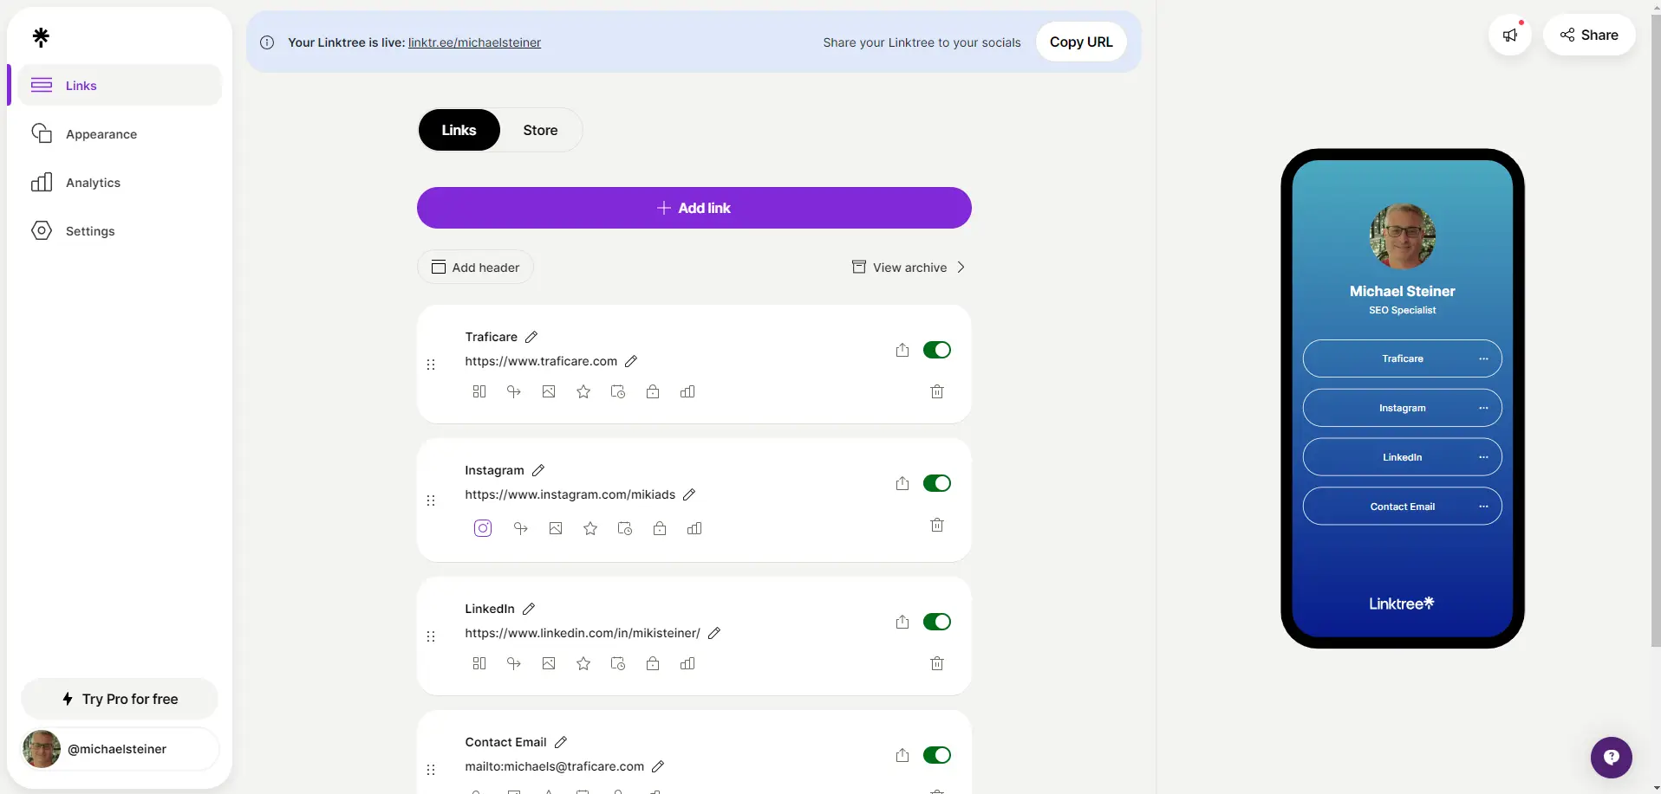This screenshot has height=794, width=1661.
Task: Toggle off the Instagram link
Action: [x=937, y=483]
